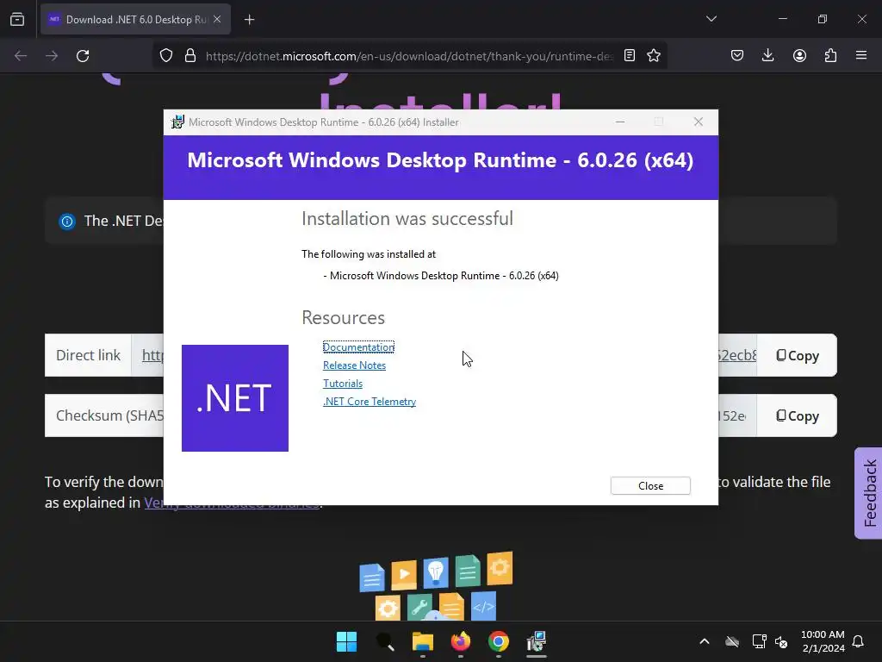Open the Release Notes link
This screenshot has width=882, height=662.
point(354,365)
